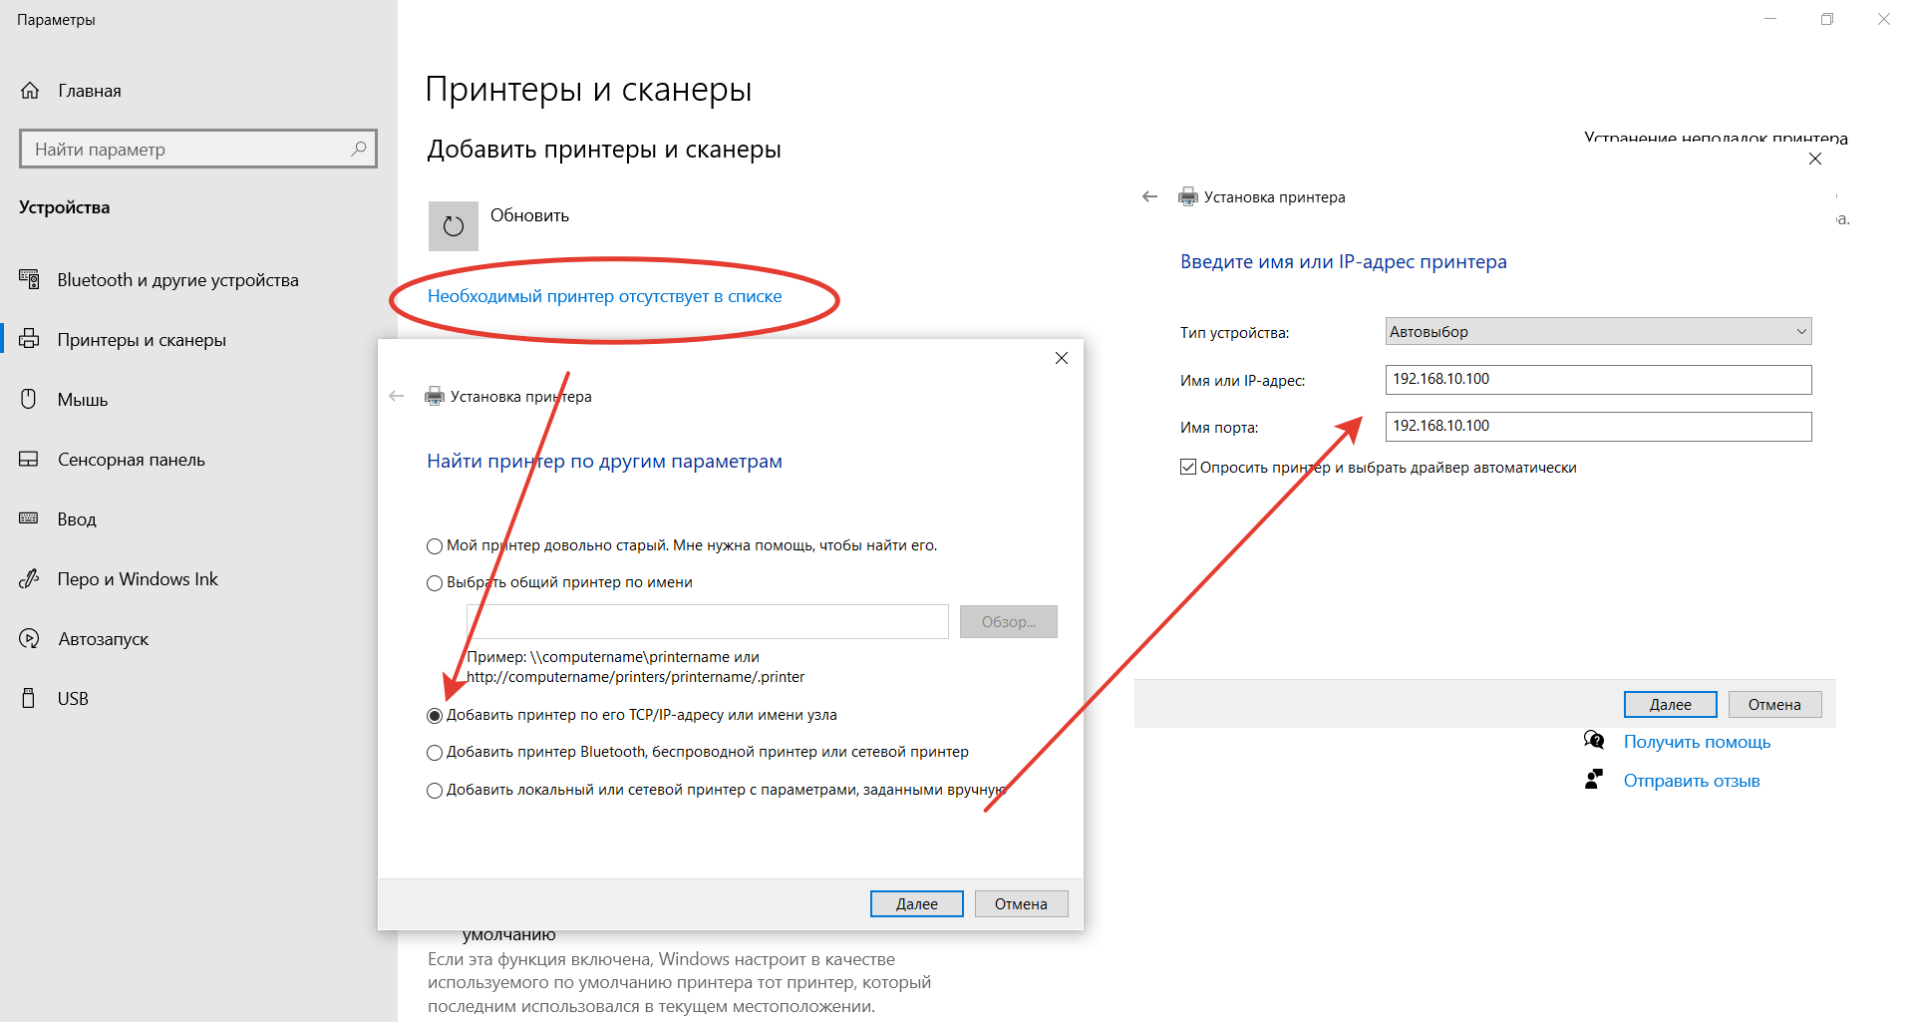Click the Mouse settings icon
The image size is (1911, 1022).
coord(29,399)
